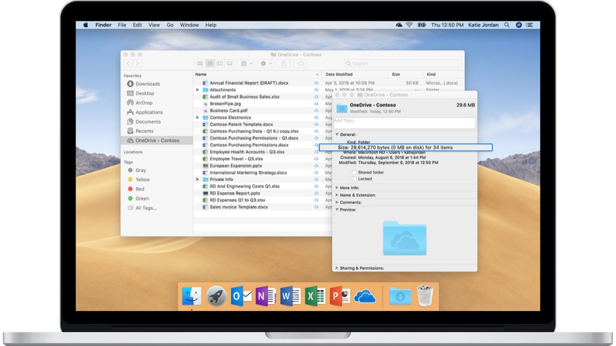Launch Launchpad rocket icon in Dock
616x346 pixels.
coord(216,296)
